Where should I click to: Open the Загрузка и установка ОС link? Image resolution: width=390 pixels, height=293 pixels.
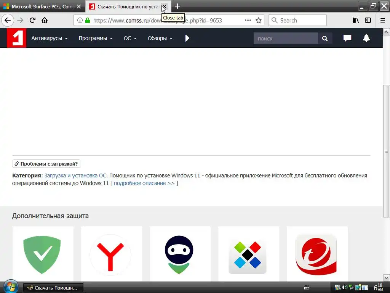(75, 175)
